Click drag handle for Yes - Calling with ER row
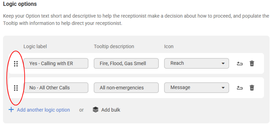The height and width of the screenshot is (126, 275). (16, 63)
